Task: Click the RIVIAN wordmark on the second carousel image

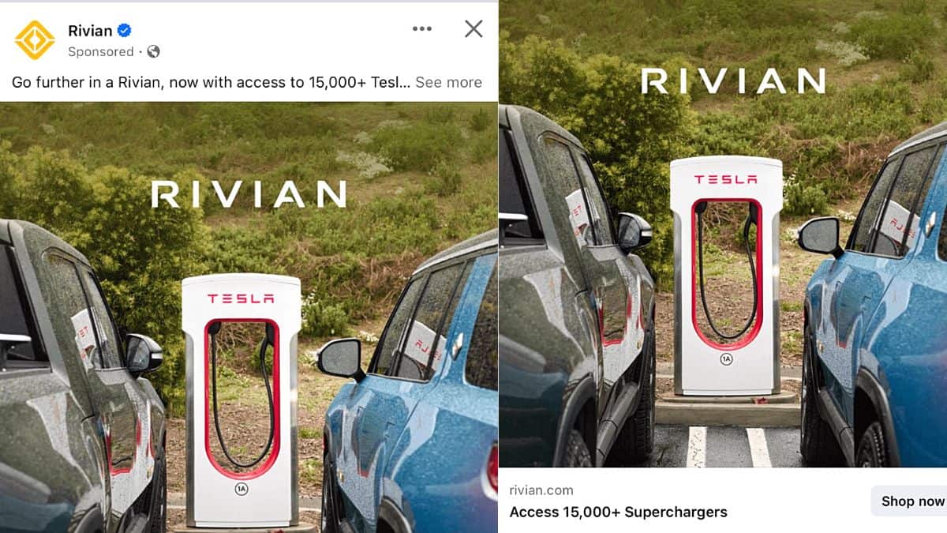Action: [x=733, y=81]
